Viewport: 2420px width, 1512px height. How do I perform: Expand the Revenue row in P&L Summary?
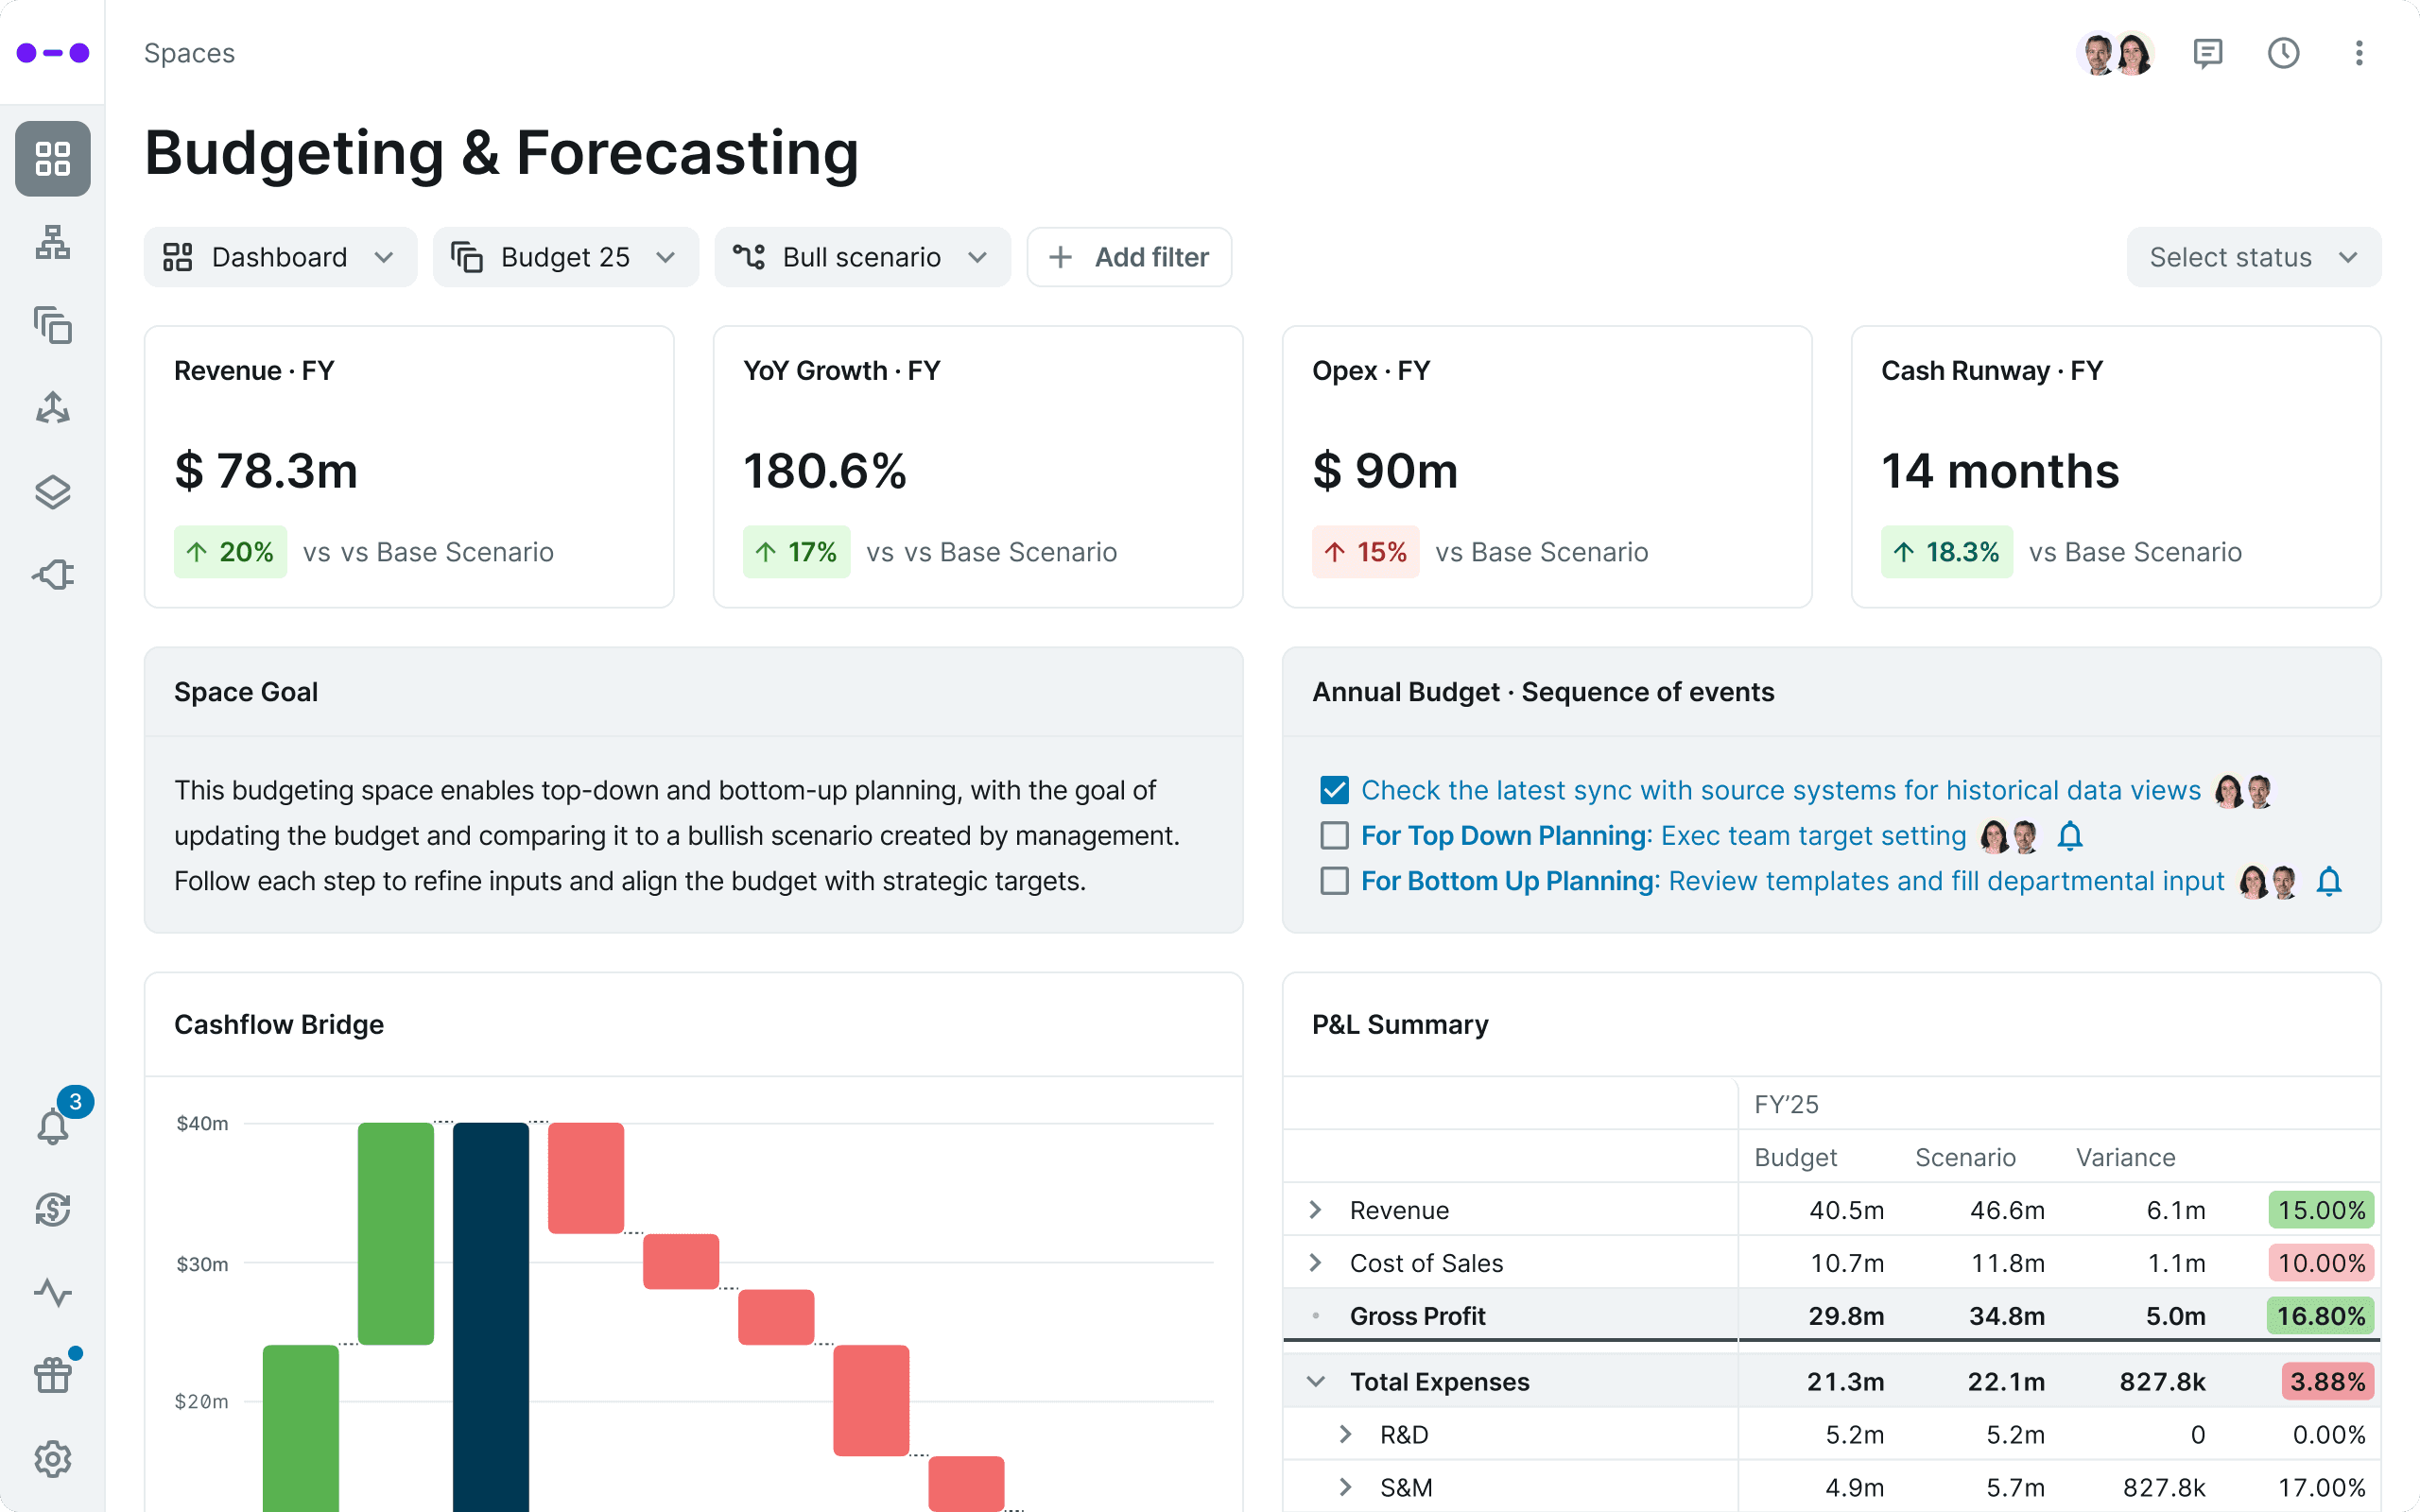click(1316, 1209)
